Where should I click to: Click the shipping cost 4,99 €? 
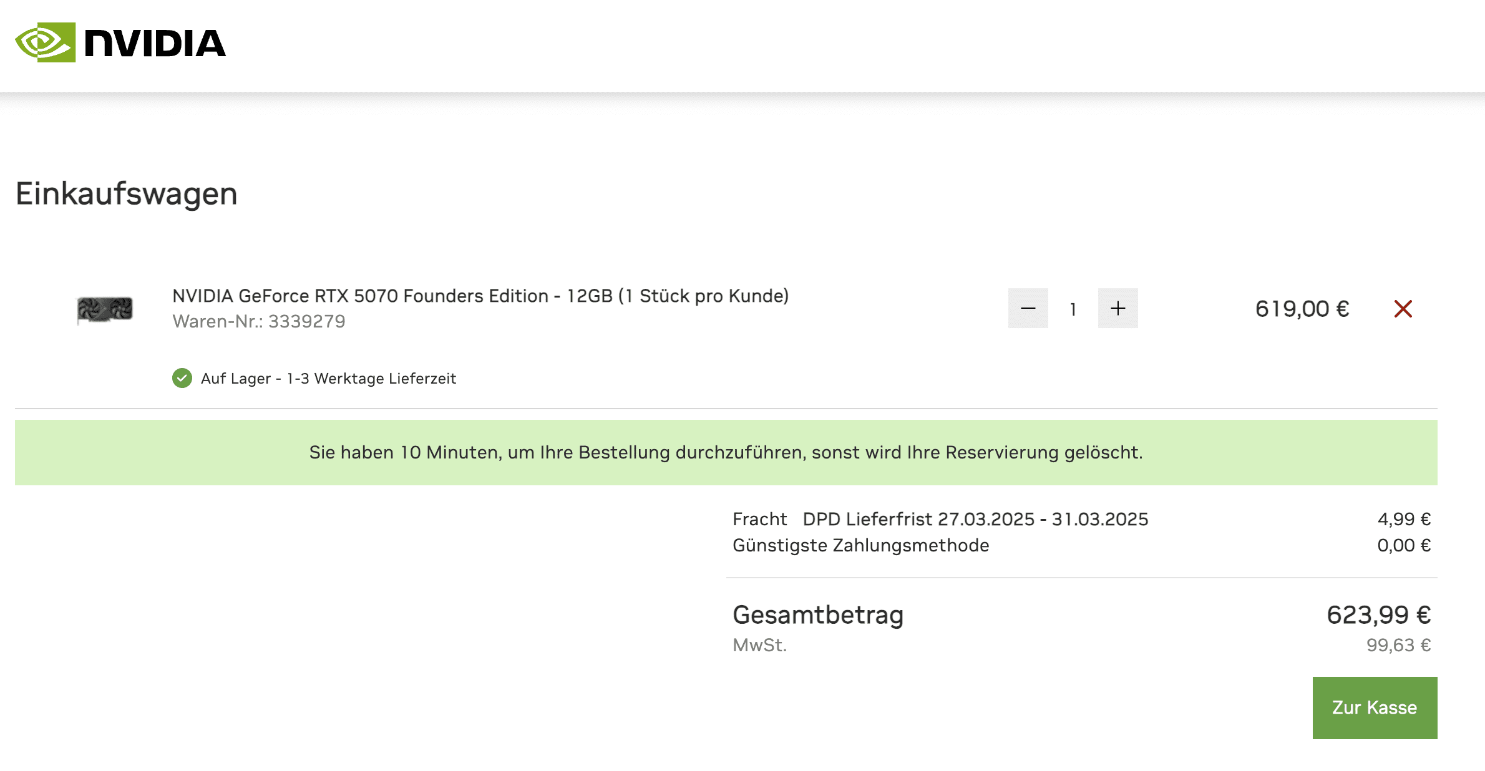pyautogui.click(x=1404, y=519)
